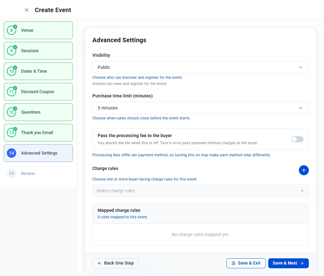Open the Review step

[38, 173]
